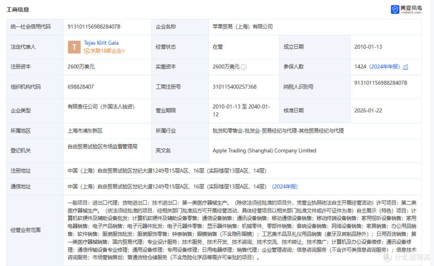Click the 企业名称 label cell
This screenshot has width=434, height=266.
pyautogui.click(x=180, y=27)
